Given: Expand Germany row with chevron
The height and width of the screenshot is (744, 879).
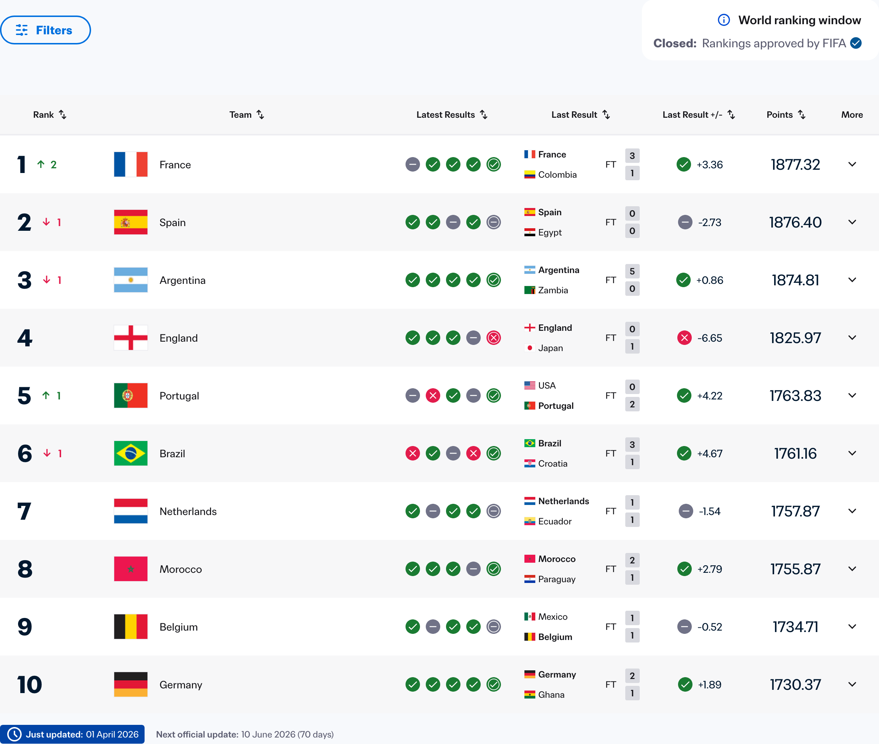Looking at the screenshot, I should 852,684.
